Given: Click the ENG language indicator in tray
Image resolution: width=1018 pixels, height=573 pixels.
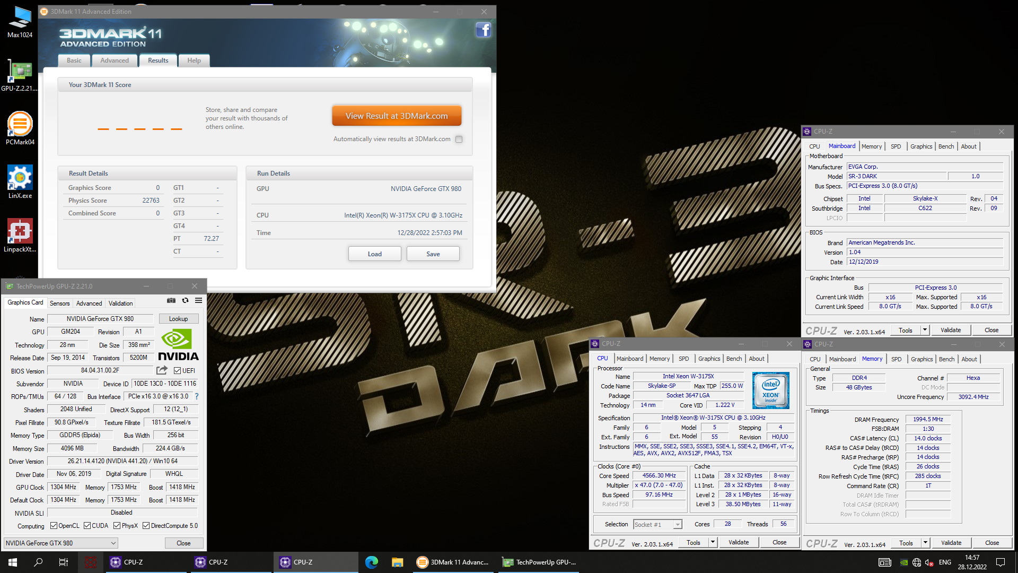Looking at the screenshot, I should click(945, 562).
